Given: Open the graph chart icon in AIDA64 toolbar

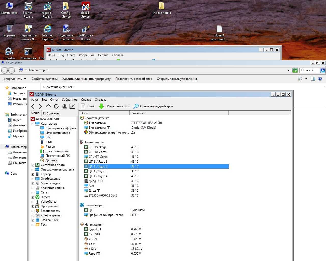Looking at the screenshot, I should [72, 106].
